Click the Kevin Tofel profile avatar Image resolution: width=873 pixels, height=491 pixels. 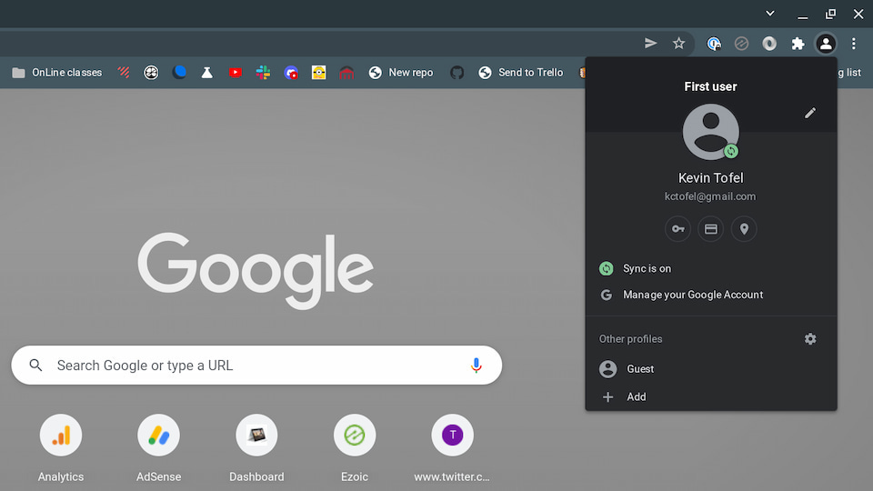click(x=710, y=132)
